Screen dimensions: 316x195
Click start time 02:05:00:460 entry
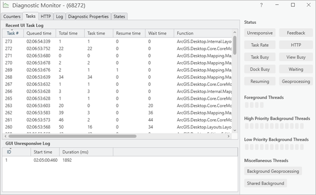46,160
